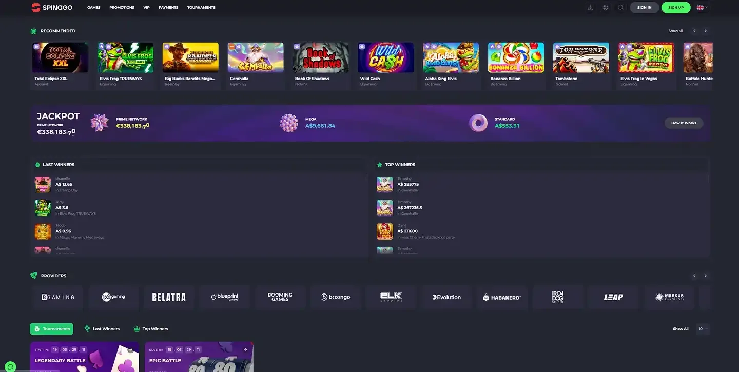The width and height of the screenshot is (739, 372).
Task: Open the VIP page from the navigation
Action: click(146, 7)
